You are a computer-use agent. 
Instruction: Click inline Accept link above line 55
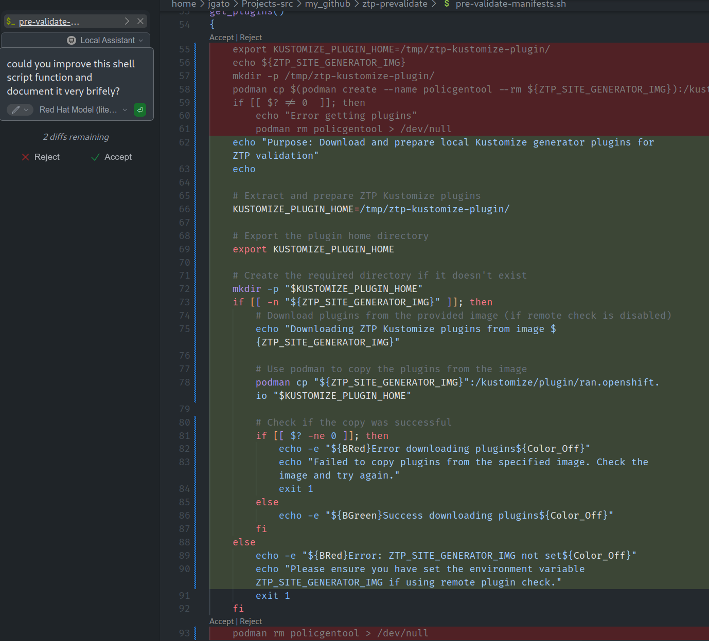click(221, 38)
